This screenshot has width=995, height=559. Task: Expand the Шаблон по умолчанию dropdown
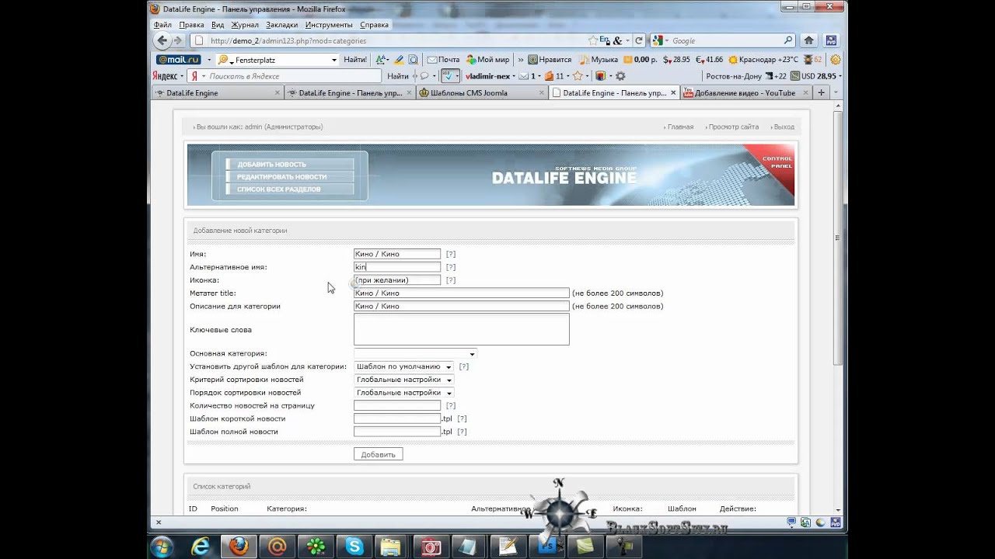tap(403, 366)
